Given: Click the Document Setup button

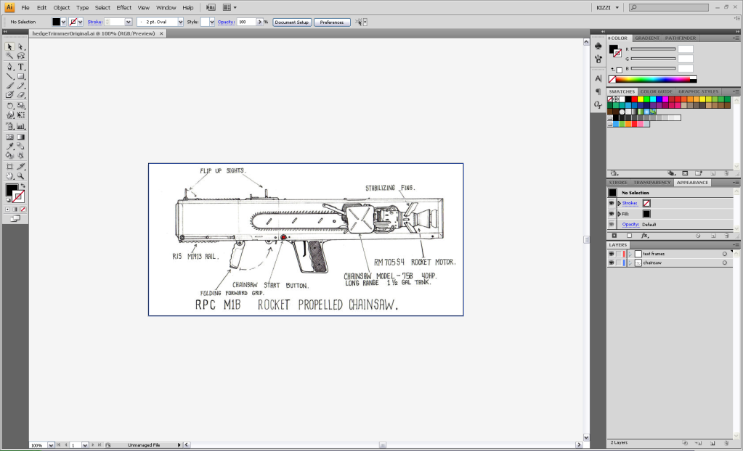Looking at the screenshot, I should click(292, 22).
